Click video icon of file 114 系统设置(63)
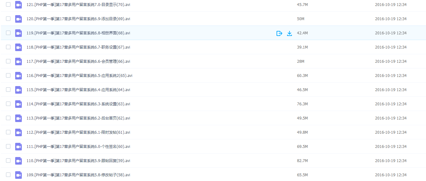 pos(18,104)
